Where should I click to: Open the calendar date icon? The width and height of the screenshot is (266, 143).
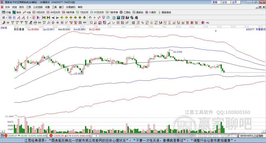point(114,18)
